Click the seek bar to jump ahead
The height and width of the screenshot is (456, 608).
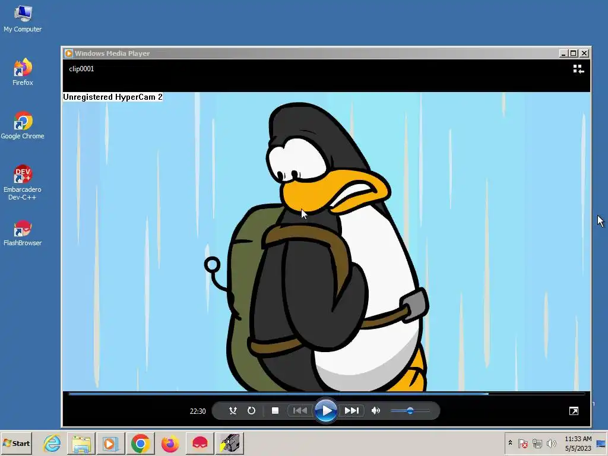(x=327, y=394)
